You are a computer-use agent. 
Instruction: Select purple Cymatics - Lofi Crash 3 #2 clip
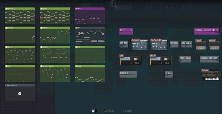click(207, 31)
